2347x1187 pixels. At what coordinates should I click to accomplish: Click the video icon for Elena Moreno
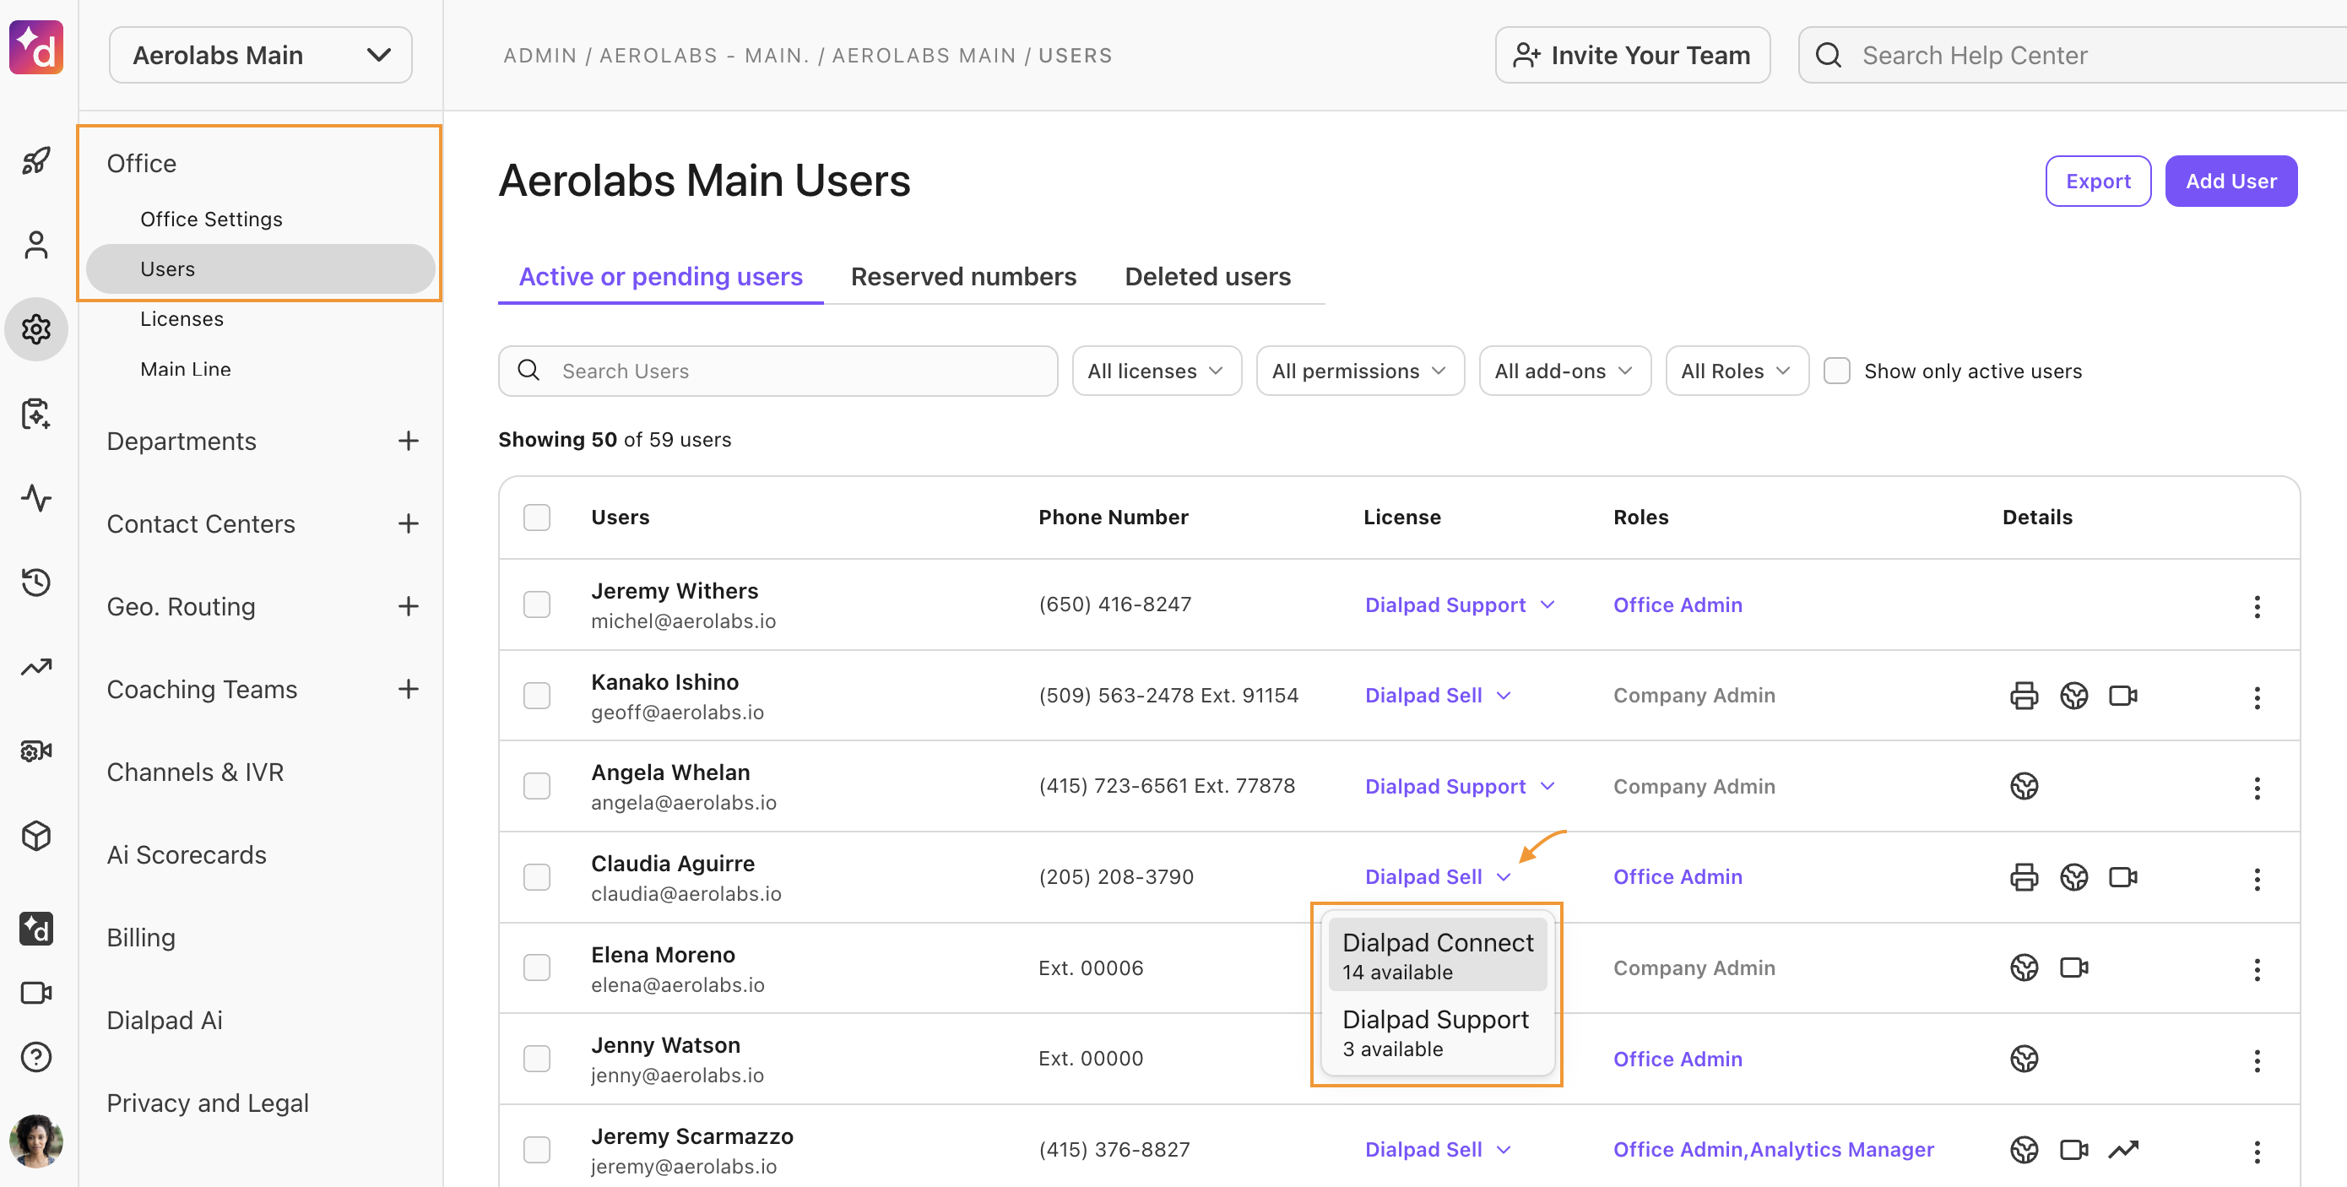[x=2073, y=967]
